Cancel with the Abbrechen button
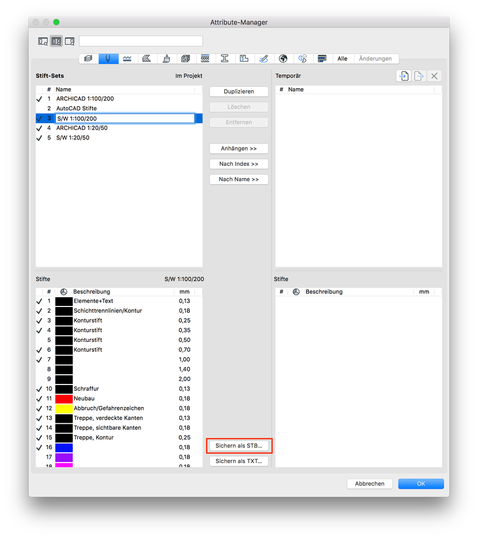Image resolution: width=478 pixels, height=538 pixels. point(370,484)
